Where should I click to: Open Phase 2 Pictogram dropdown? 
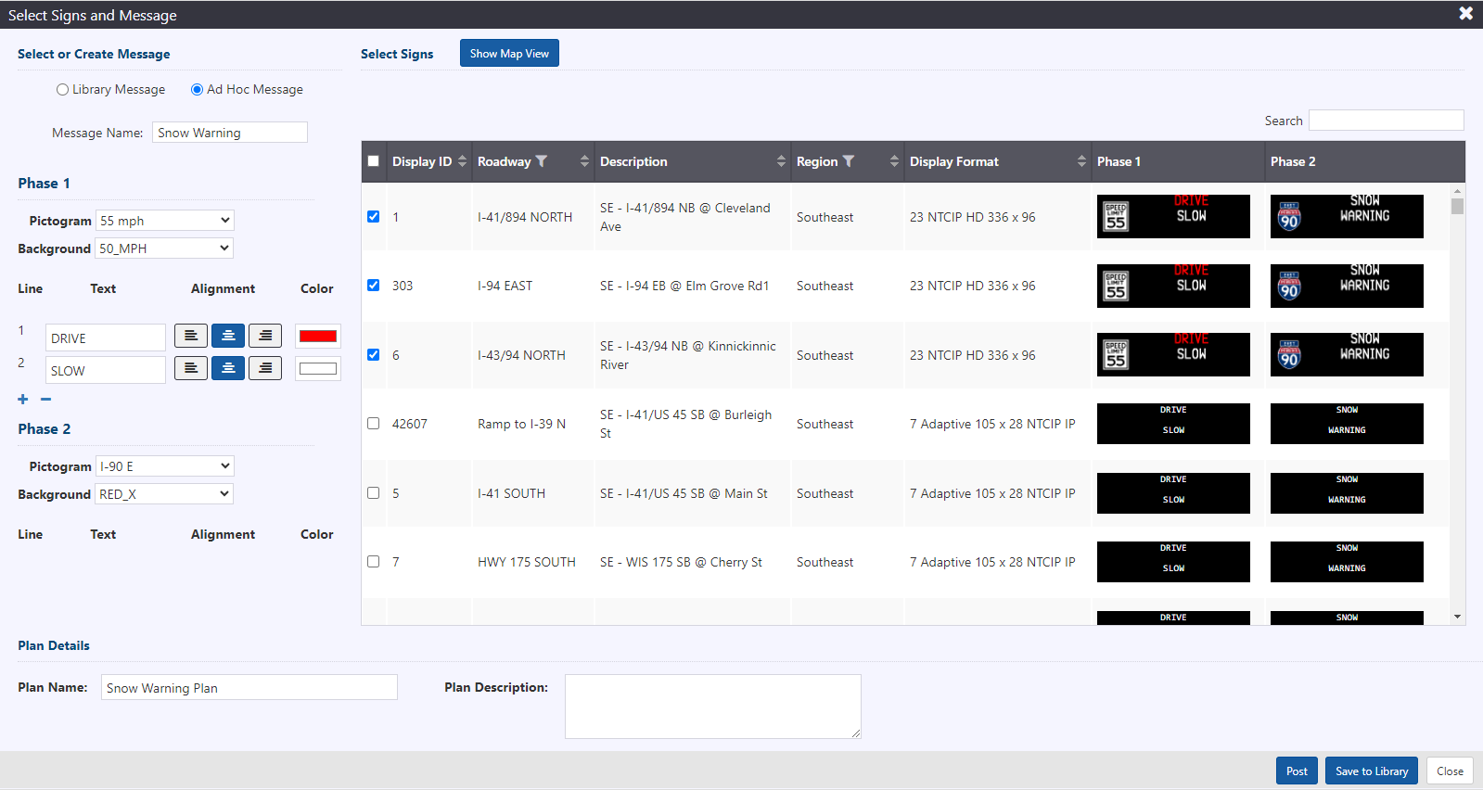click(164, 466)
